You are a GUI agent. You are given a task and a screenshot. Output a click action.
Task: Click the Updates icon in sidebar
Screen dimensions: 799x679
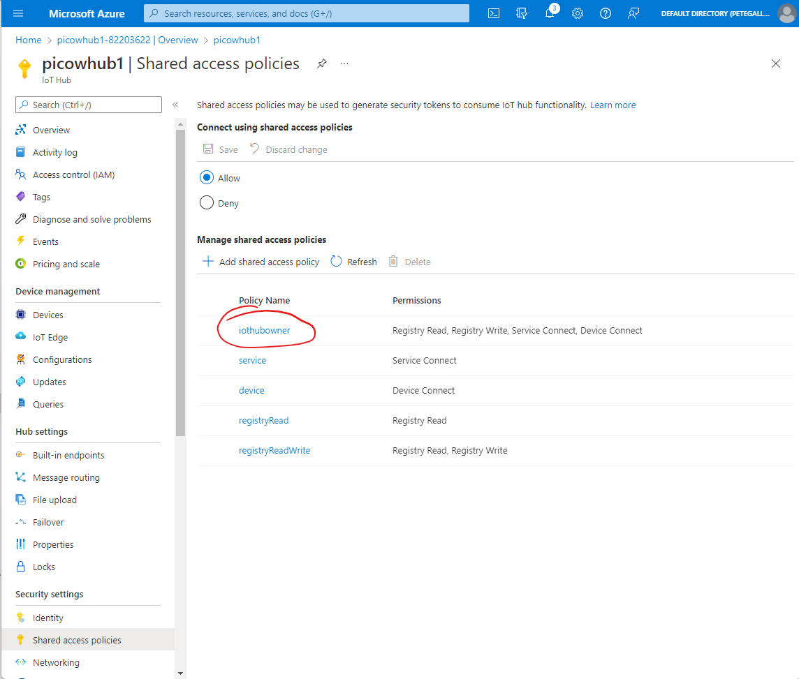coord(20,382)
